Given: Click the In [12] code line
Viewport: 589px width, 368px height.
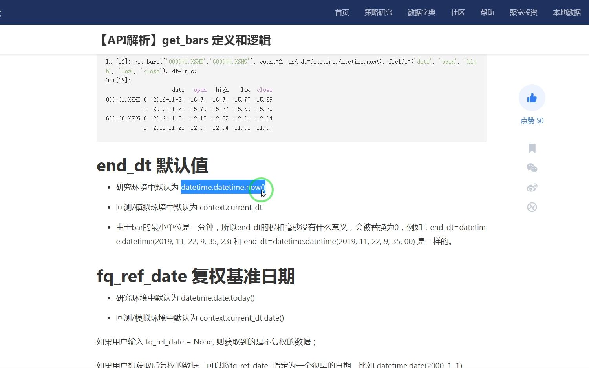Looking at the screenshot, I should [x=291, y=66].
